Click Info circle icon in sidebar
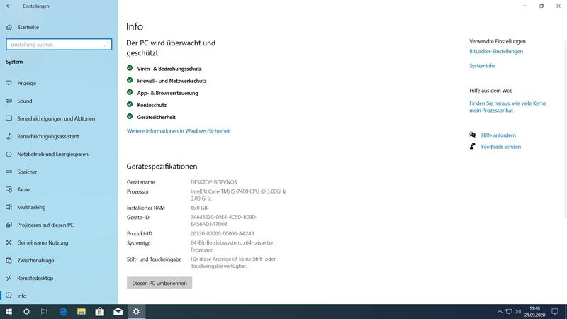The width and height of the screenshot is (567, 319). point(9,296)
